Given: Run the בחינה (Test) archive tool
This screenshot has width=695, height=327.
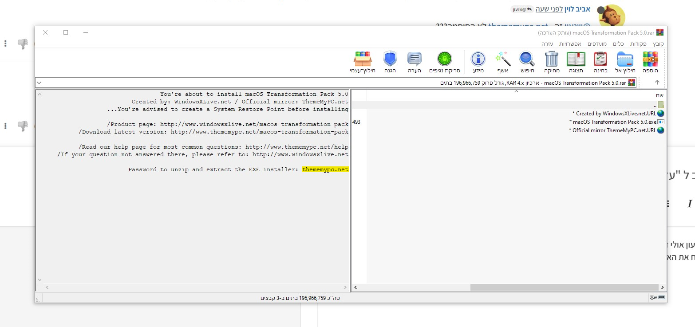Looking at the screenshot, I should [x=600, y=62].
